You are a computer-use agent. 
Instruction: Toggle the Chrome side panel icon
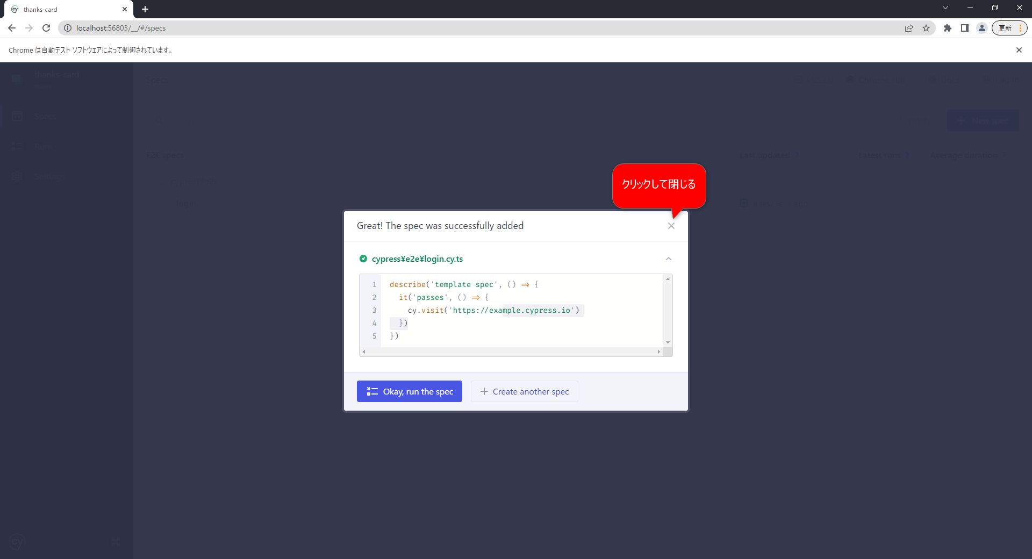pos(965,28)
